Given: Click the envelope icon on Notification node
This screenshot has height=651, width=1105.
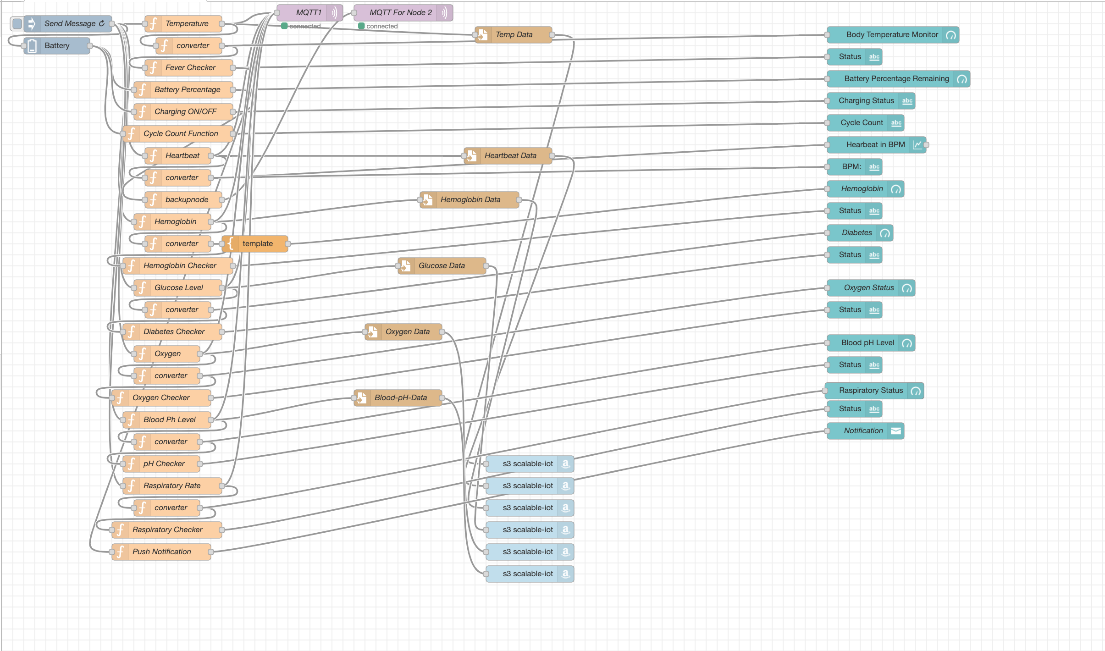Looking at the screenshot, I should 895,431.
